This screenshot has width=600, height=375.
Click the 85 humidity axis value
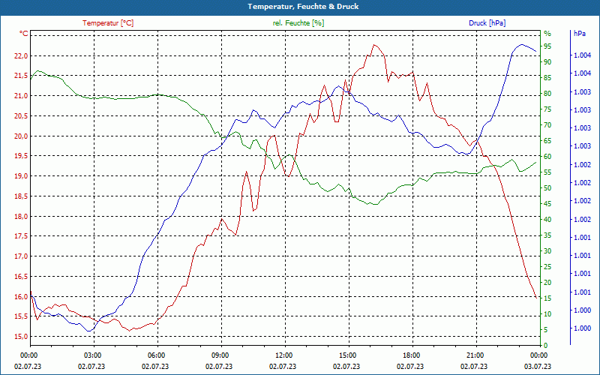pos(547,78)
